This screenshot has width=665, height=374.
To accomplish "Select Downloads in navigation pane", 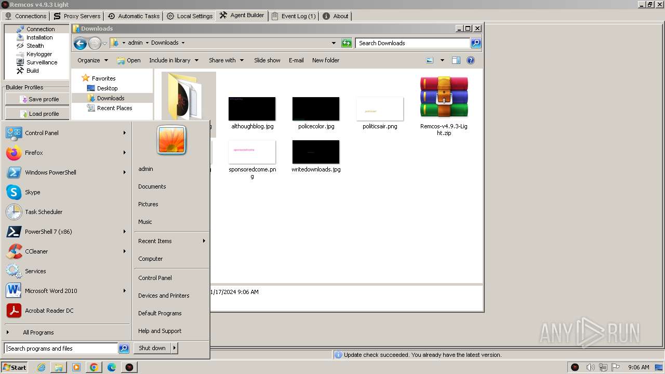I will [110, 98].
